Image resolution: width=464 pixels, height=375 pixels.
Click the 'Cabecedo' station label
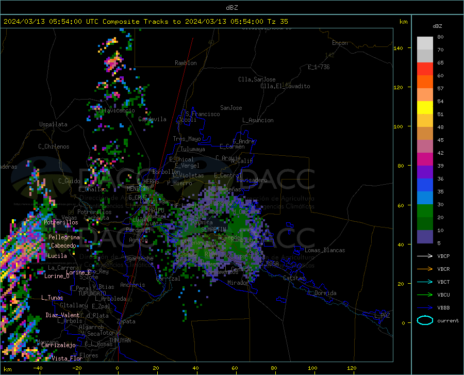coord(63,246)
